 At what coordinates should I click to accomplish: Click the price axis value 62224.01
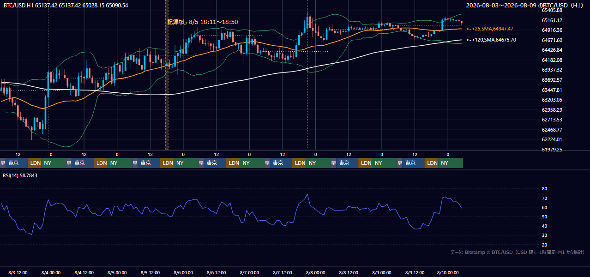tap(552, 139)
